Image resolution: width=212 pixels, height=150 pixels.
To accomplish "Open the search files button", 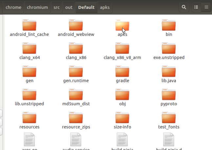I will coord(184,7).
